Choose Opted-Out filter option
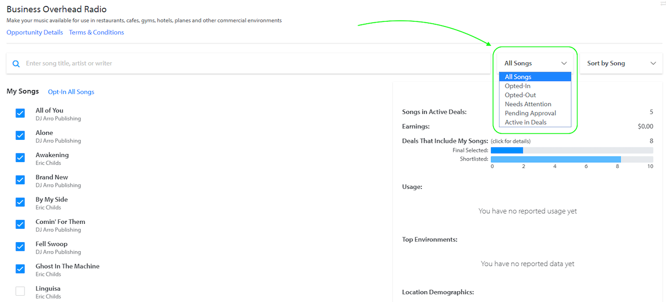 pyautogui.click(x=535, y=95)
